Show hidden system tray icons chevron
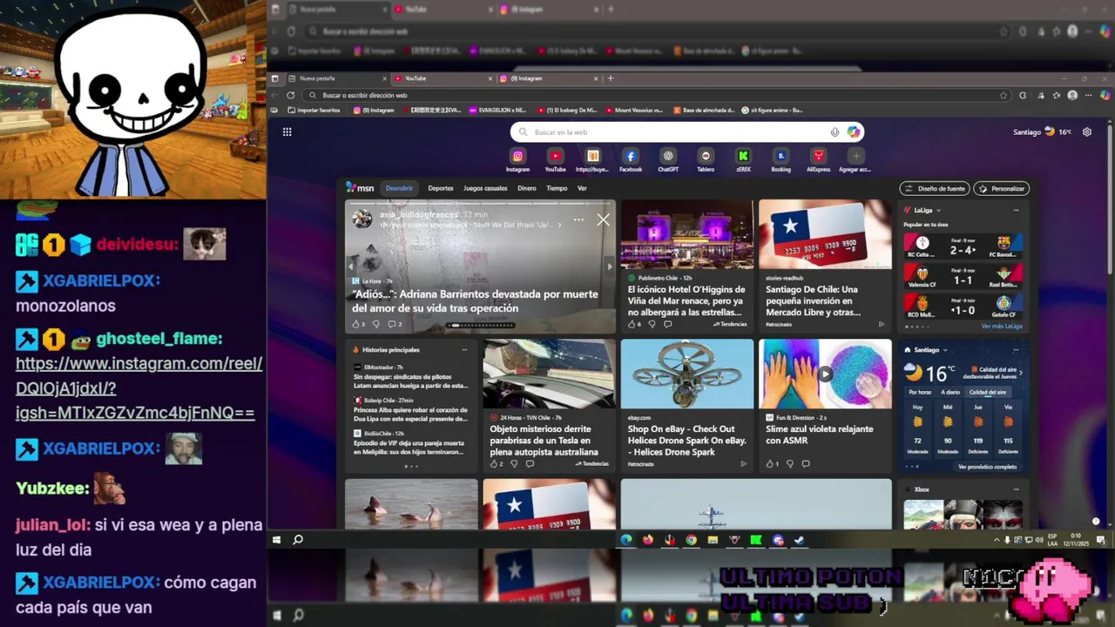The width and height of the screenshot is (1115, 627). (x=997, y=540)
